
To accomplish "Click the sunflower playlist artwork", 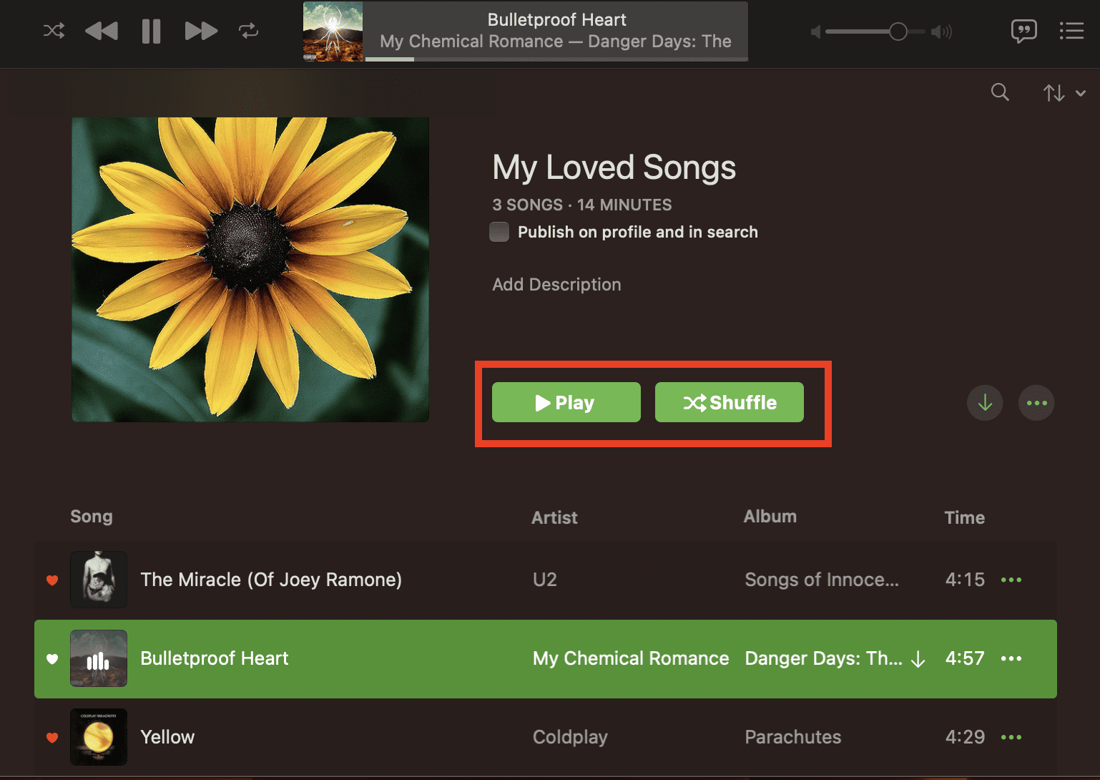I will [x=250, y=269].
